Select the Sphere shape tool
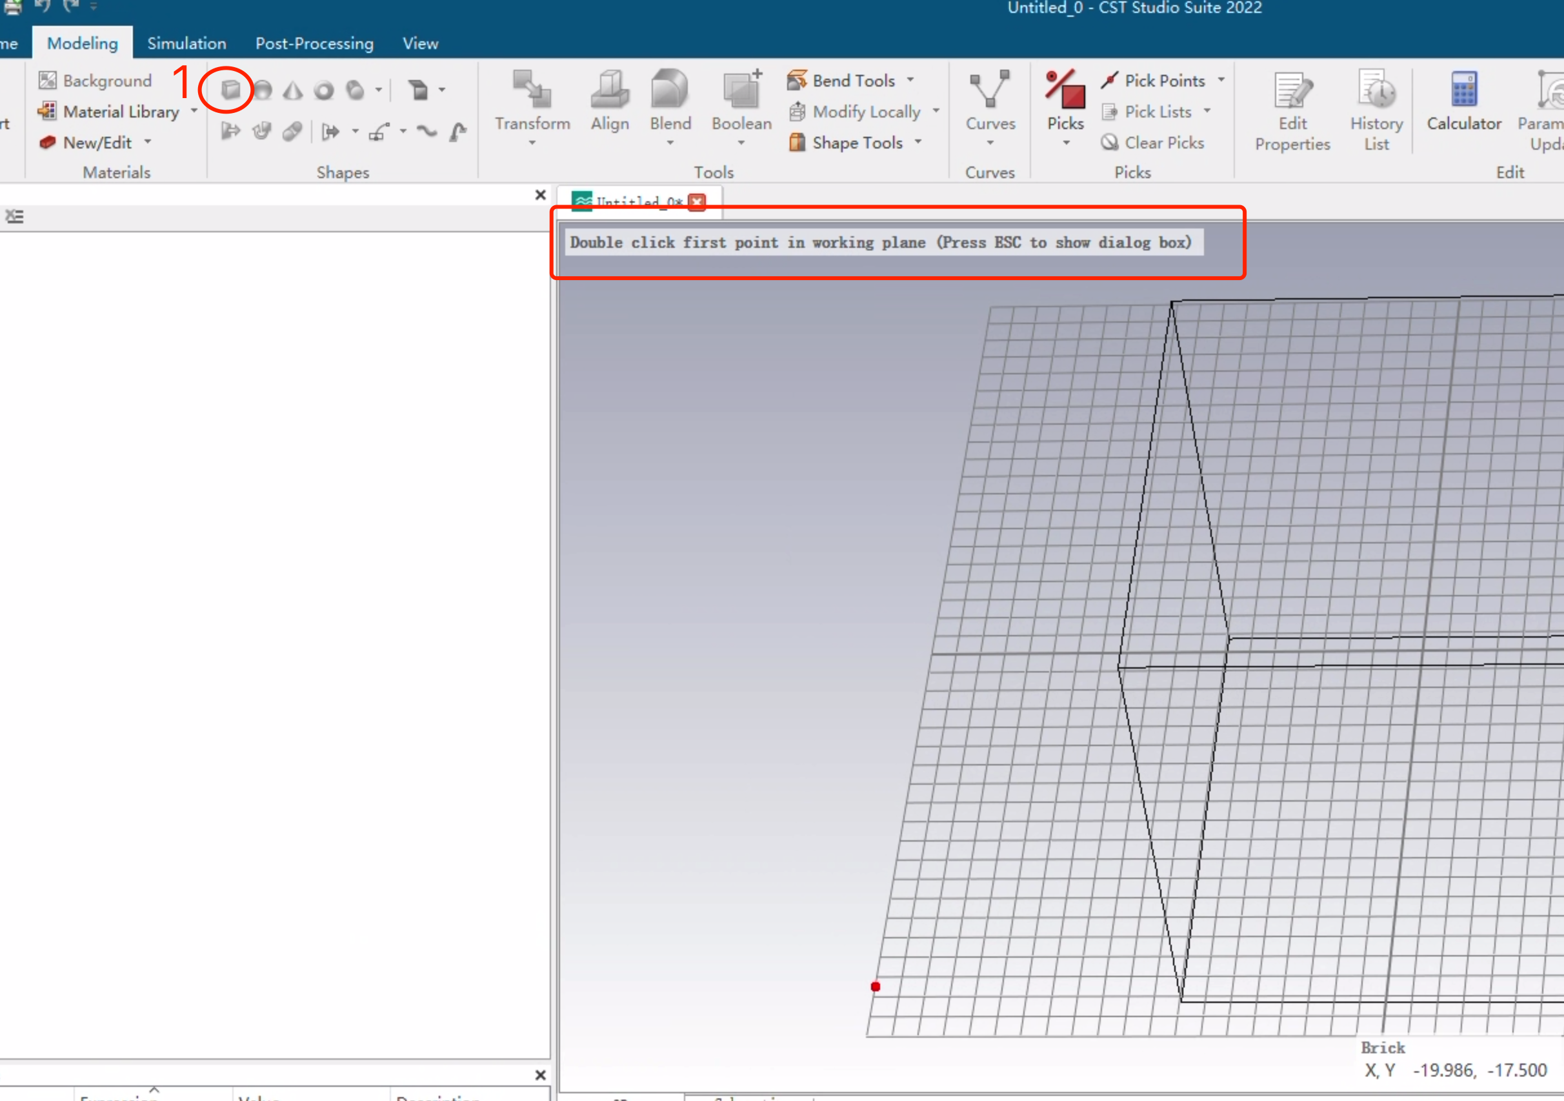Screen dimensions: 1564x1101 click(263, 90)
